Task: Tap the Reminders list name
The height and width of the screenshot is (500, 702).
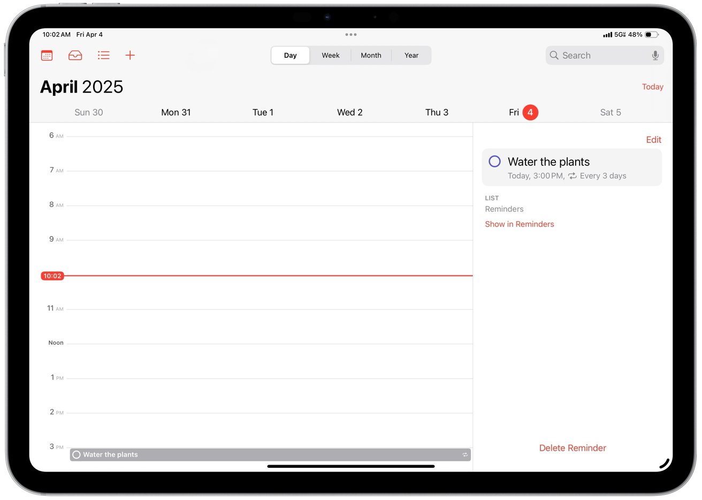Action: coord(504,209)
